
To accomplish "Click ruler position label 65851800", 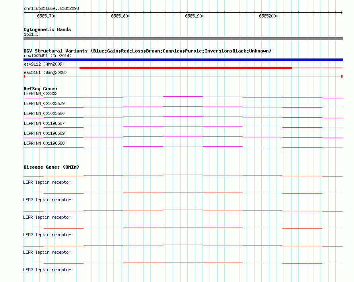I will pos(121,16).
